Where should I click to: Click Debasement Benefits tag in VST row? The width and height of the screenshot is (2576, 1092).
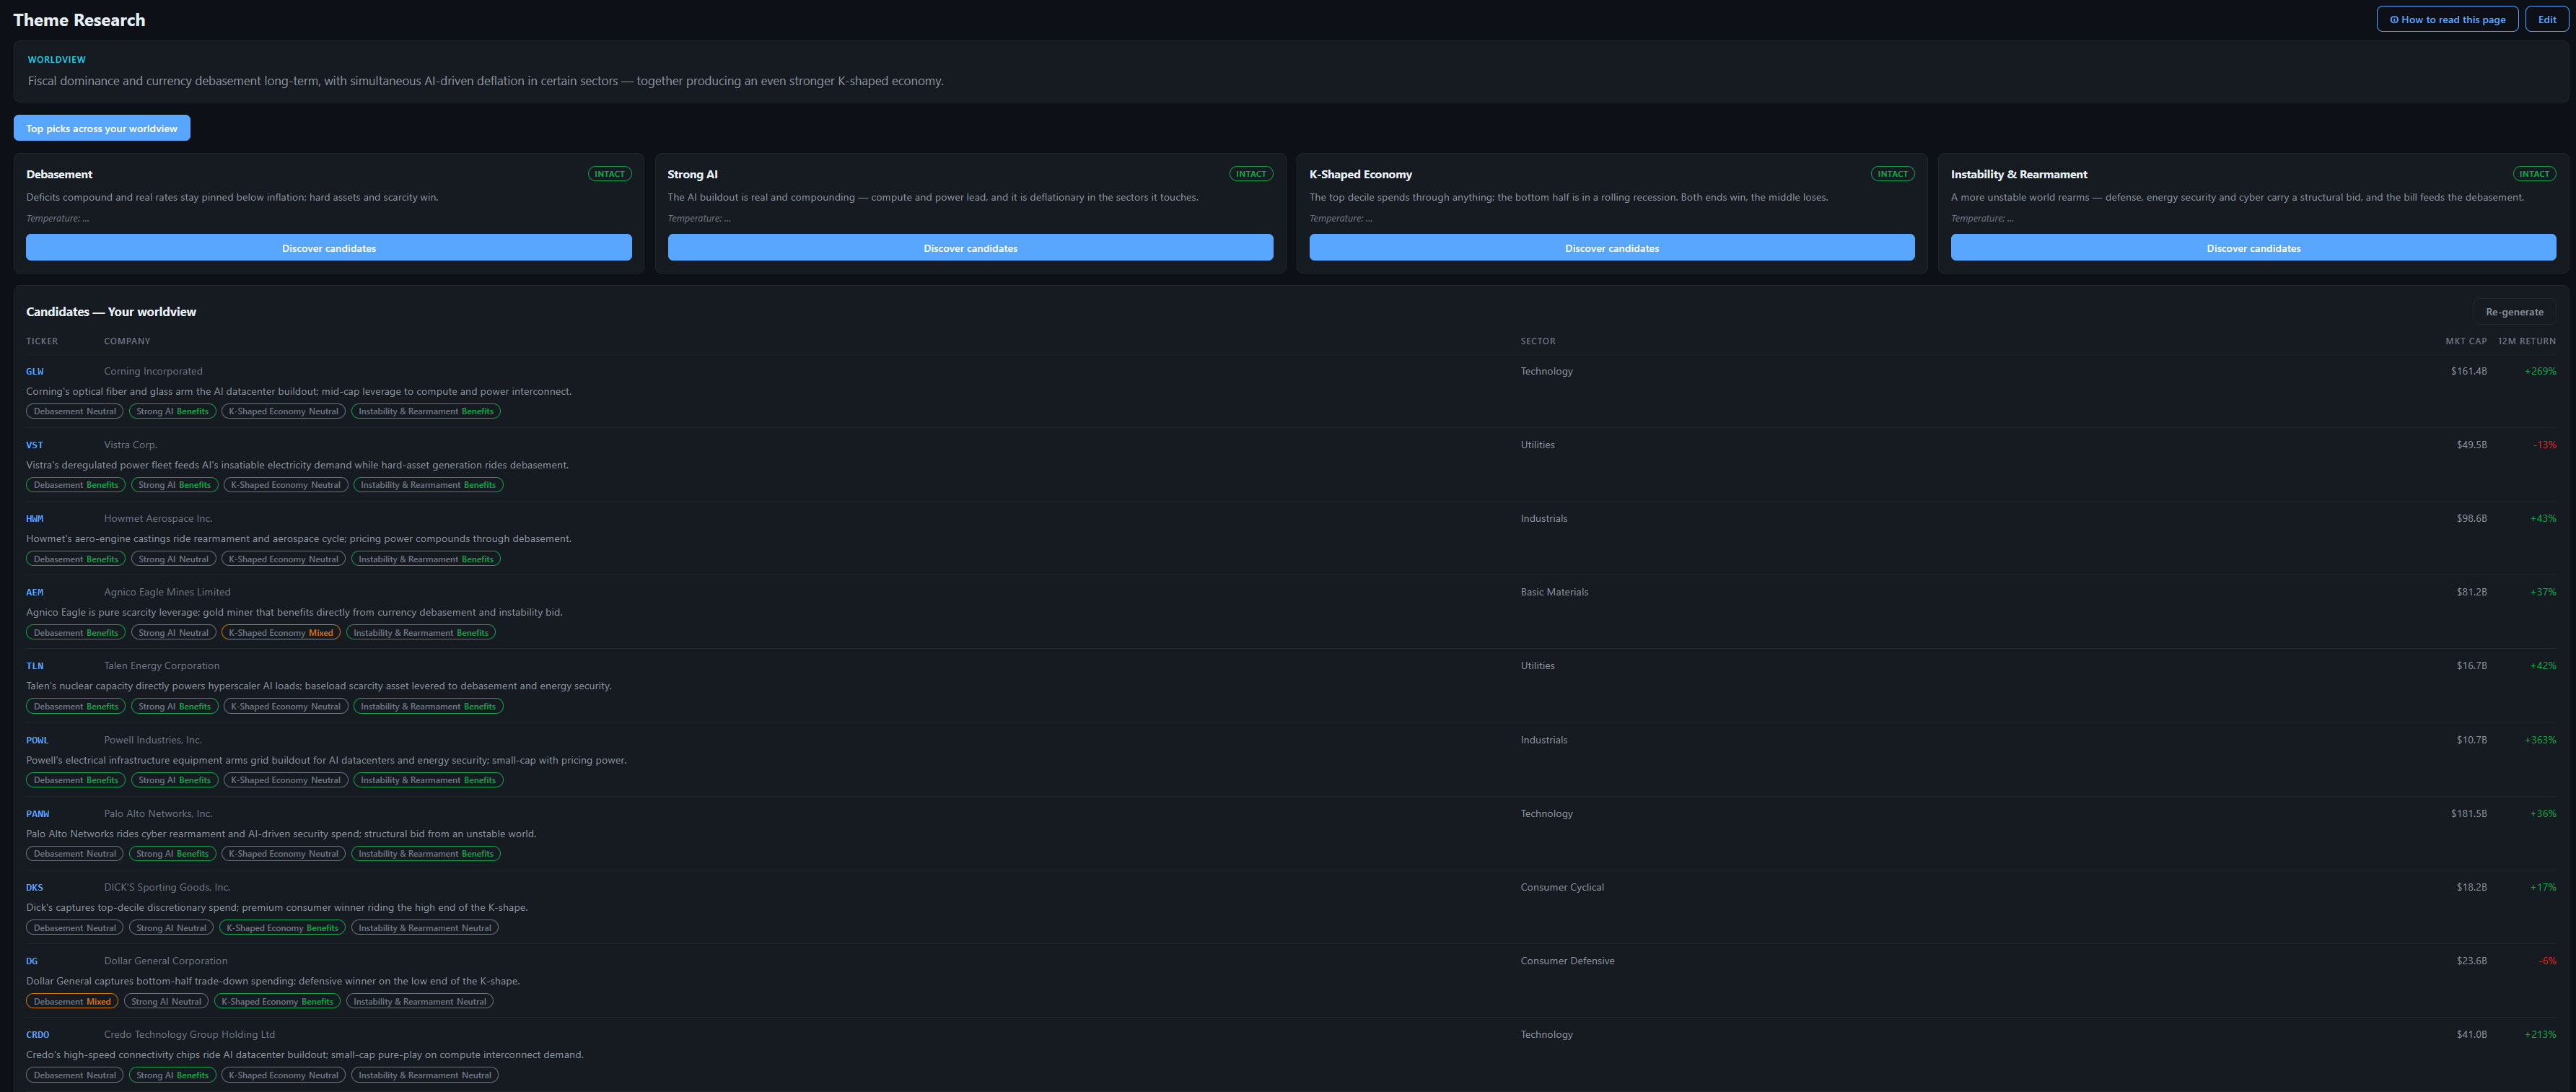[76, 485]
